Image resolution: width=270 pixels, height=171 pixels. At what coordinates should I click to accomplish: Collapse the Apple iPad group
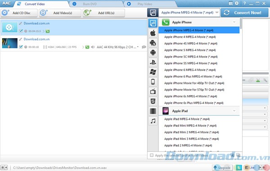coord(234,111)
